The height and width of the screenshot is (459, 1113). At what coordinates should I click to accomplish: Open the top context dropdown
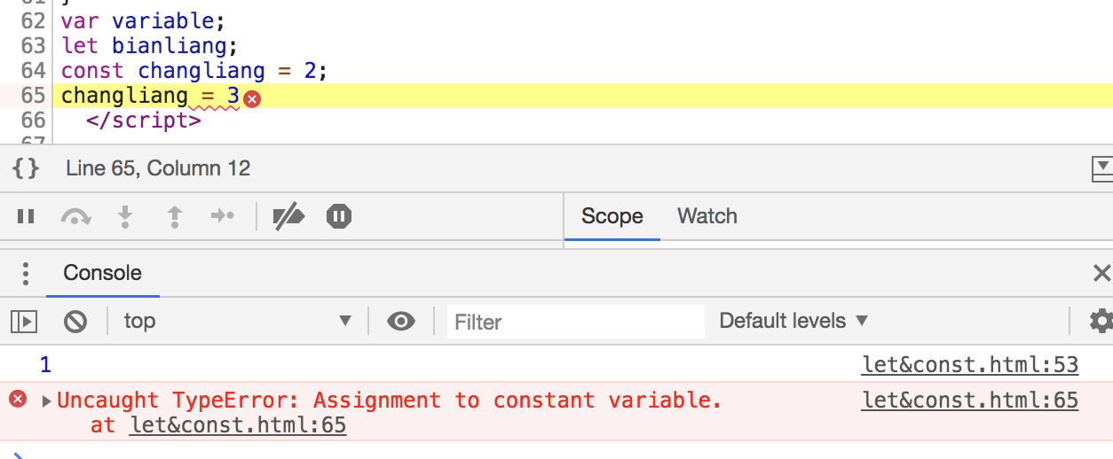237,321
